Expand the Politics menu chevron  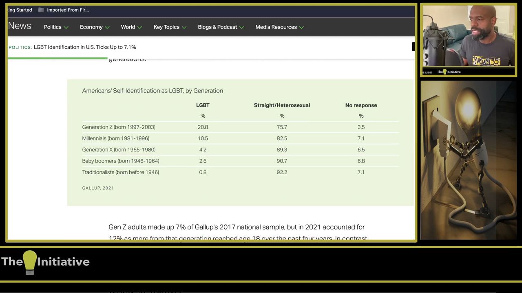(x=66, y=27)
